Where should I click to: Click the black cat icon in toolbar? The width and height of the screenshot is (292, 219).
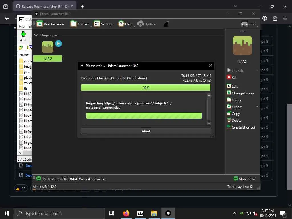[166, 24]
